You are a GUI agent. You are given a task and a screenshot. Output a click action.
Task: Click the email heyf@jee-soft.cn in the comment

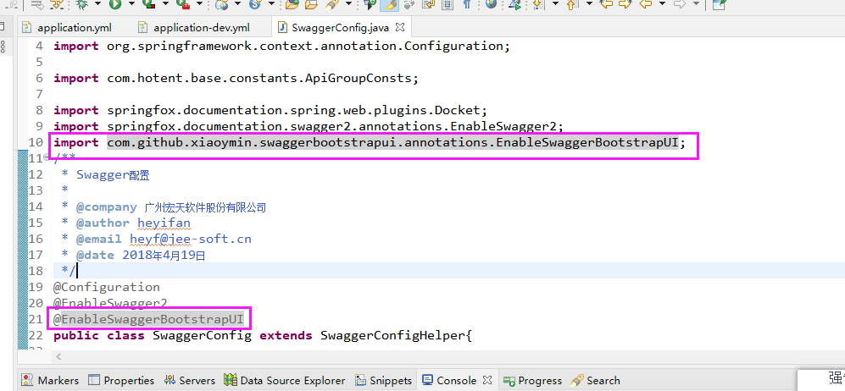pyautogui.click(x=191, y=239)
